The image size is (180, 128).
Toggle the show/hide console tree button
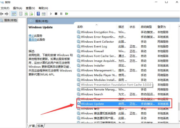pos(14,14)
